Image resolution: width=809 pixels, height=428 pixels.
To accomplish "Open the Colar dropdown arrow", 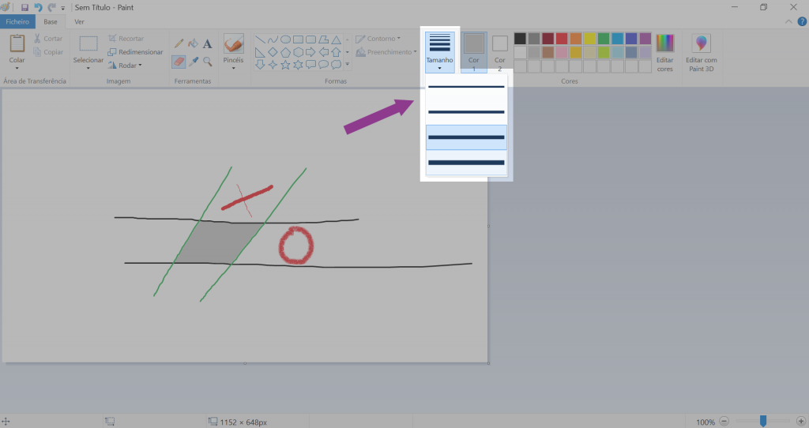I will (17, 68).
